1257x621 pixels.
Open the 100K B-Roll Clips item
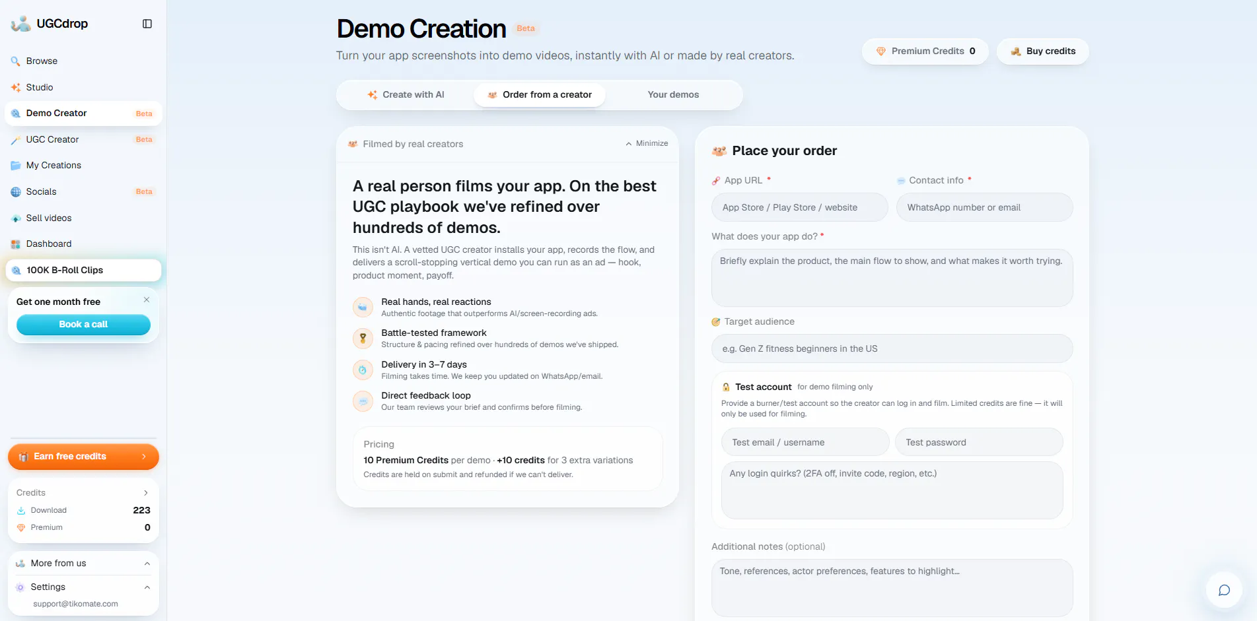tap(83, 270)
